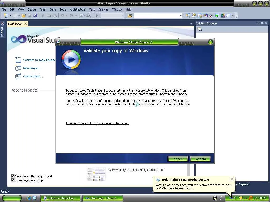Open Solution Explorer from the toolbar icon
The width and height of the screenshot is (270, 202).
[188, 16]
